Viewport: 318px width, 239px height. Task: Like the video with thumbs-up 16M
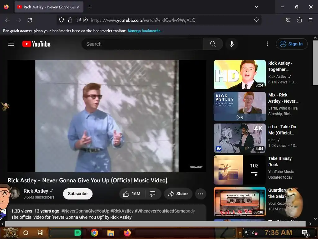pos(132,194)
